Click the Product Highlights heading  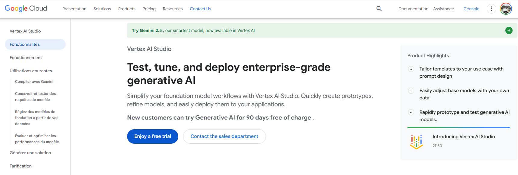tap(428, 56)
